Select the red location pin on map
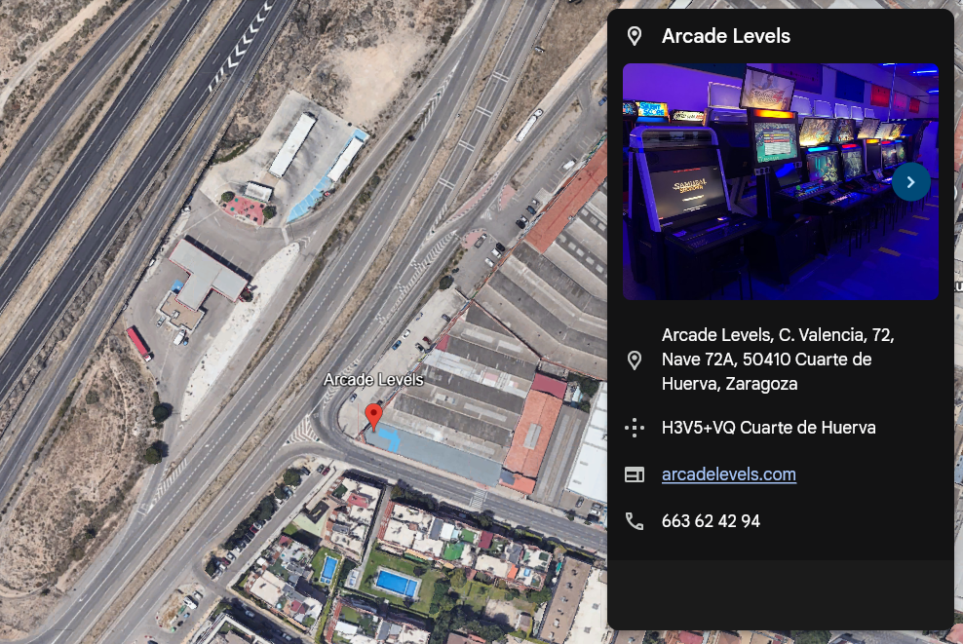 pyautogui.click(x=373, y=417)
